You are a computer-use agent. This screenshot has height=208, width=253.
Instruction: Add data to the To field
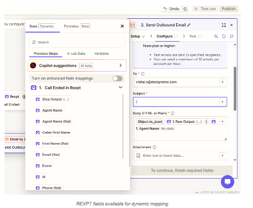pyautogui.click(x=222, y=82)
